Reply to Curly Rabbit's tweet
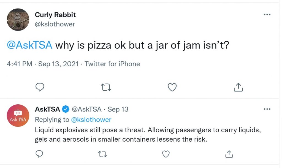This screenshot has width=282, height=168. pyautogui.click(x=40, y=87)
